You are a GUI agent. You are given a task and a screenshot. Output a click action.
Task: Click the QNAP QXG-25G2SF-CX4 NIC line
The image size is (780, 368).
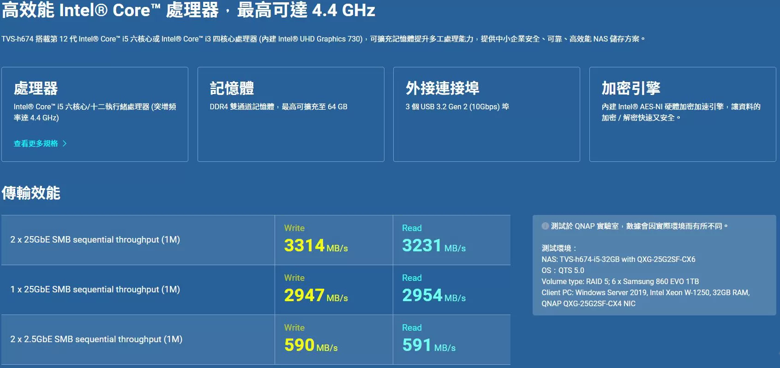coord(588,303)
